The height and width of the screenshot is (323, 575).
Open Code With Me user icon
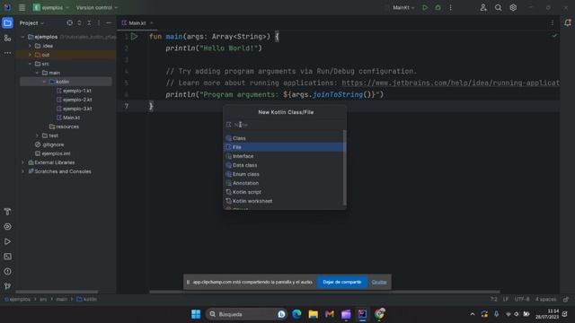click(x=483, y=7)
